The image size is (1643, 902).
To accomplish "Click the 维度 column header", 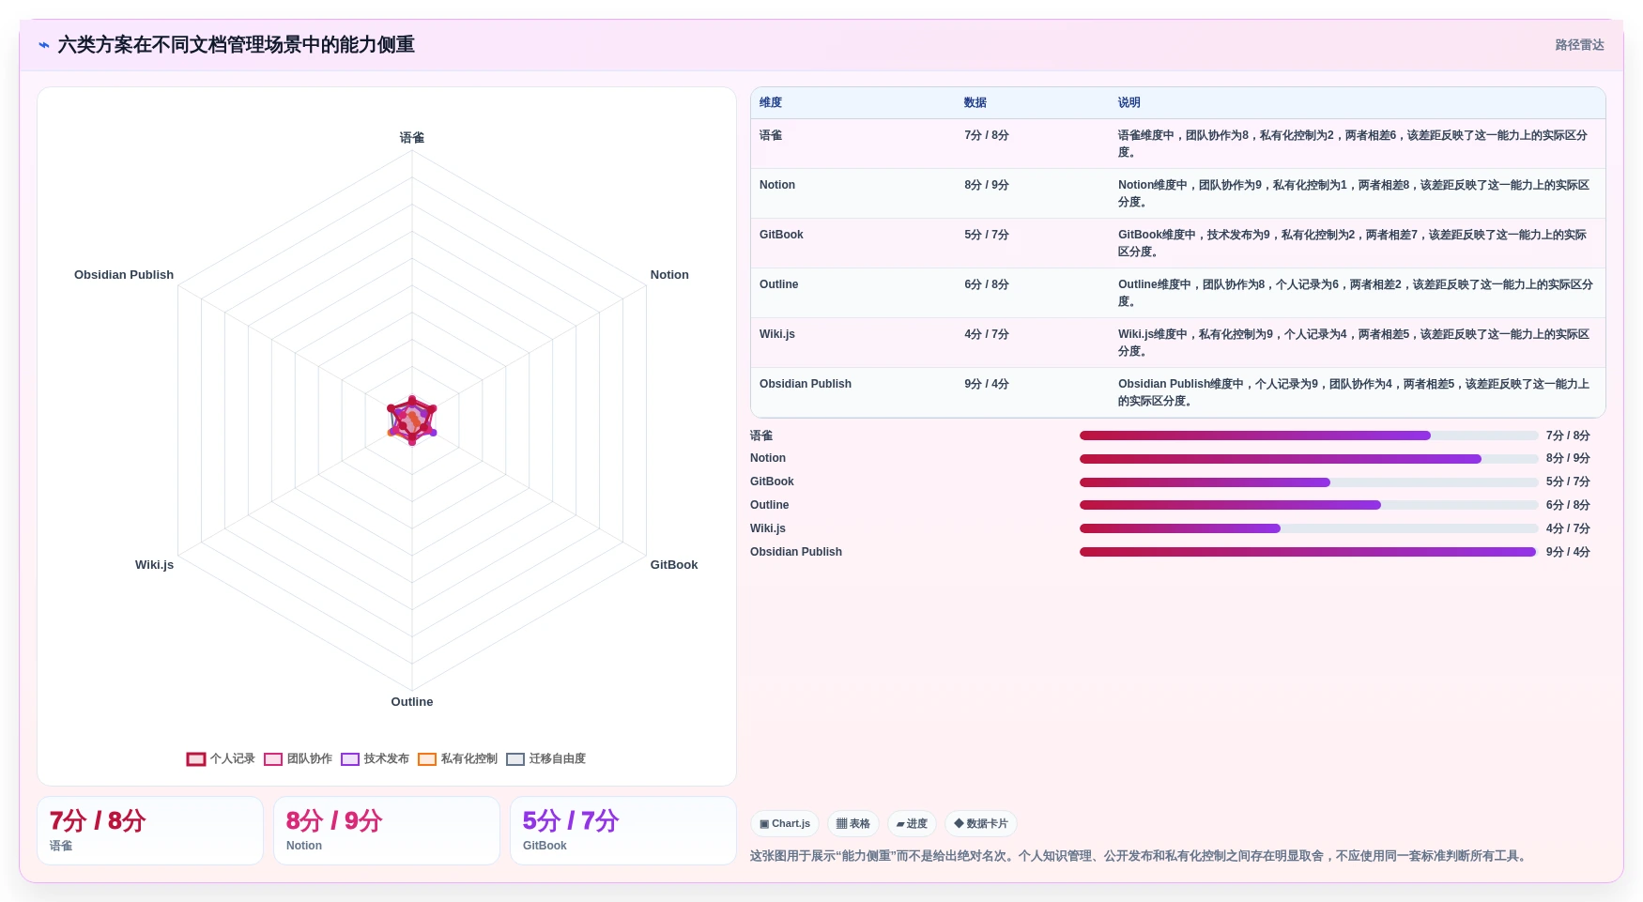I will [x=771, y=102].
